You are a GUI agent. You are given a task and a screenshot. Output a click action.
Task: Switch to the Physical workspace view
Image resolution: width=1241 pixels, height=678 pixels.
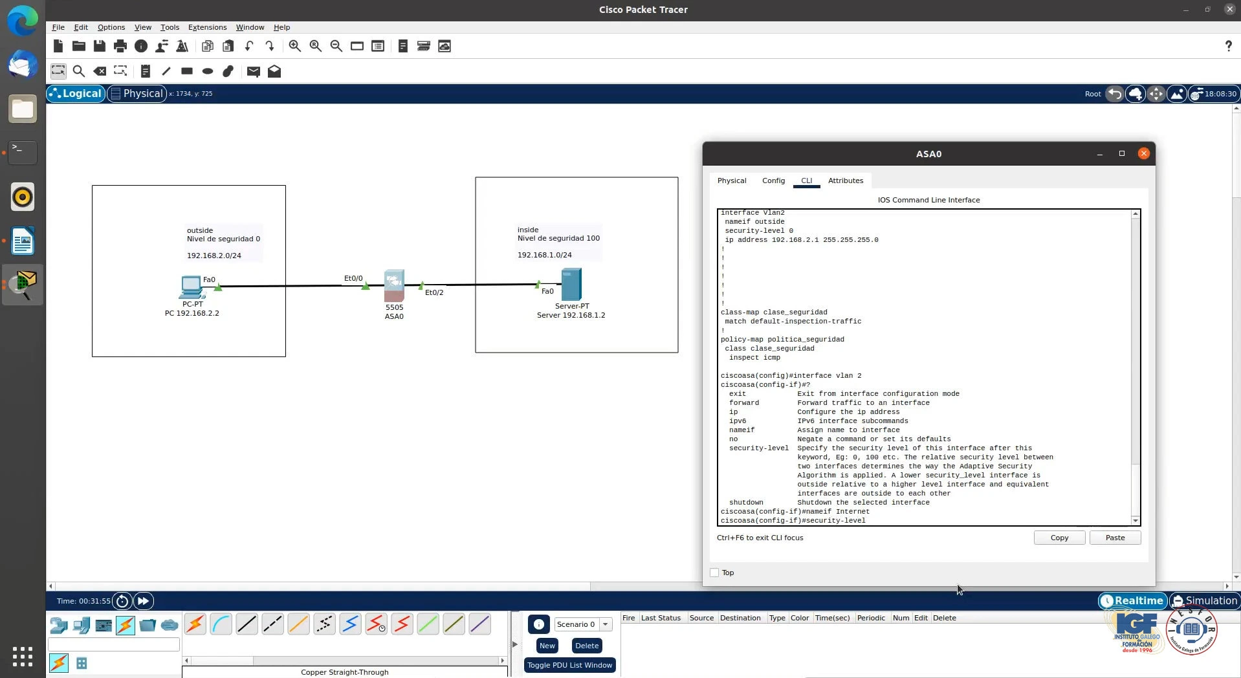point(137,93)
